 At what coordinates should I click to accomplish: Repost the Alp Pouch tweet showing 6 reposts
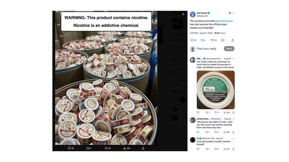(x=203, y=40)
